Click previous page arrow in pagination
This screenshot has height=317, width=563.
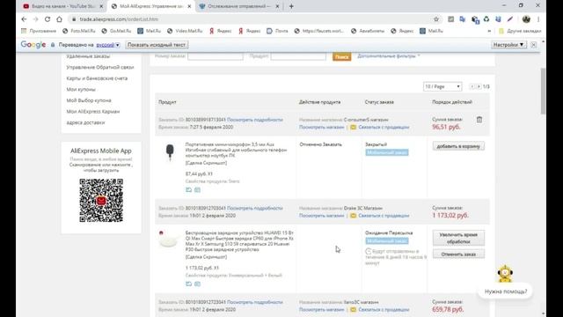click(x=472, y=86)
